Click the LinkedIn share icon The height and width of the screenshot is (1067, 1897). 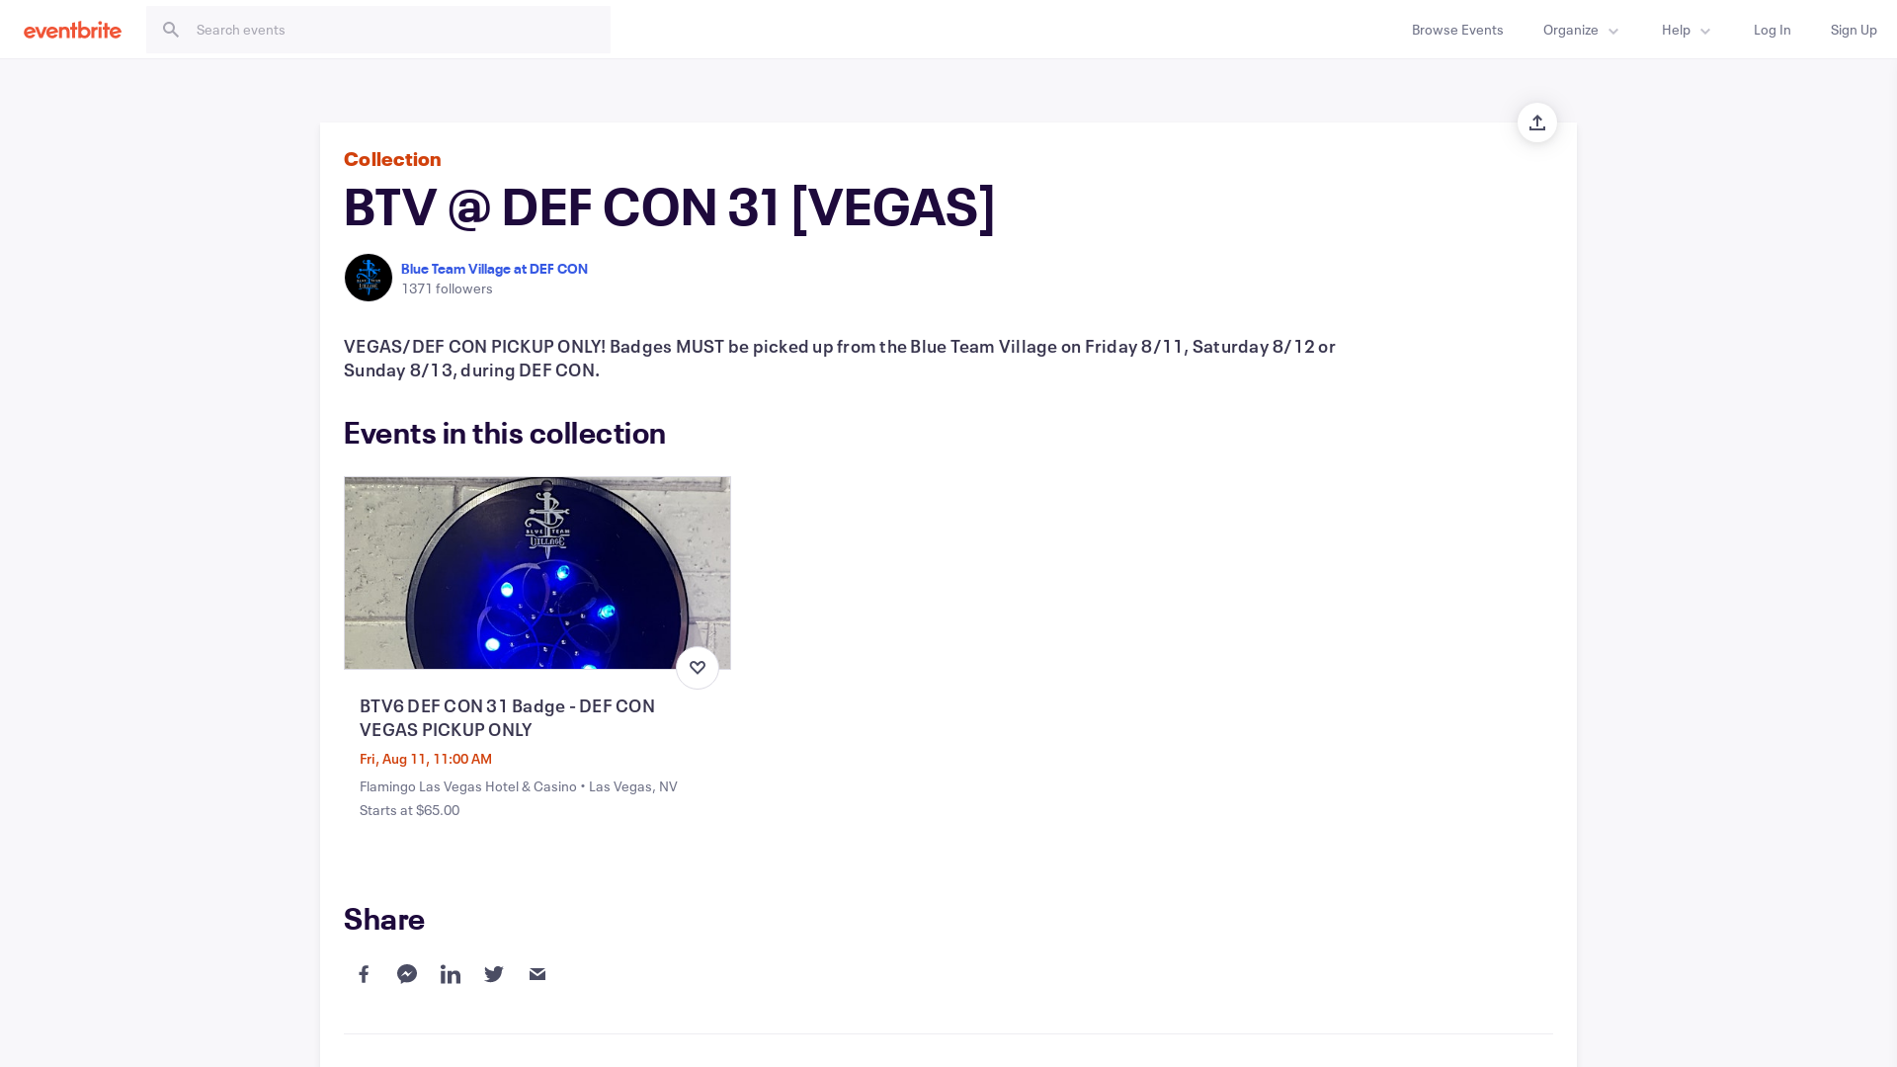[450, 973]
